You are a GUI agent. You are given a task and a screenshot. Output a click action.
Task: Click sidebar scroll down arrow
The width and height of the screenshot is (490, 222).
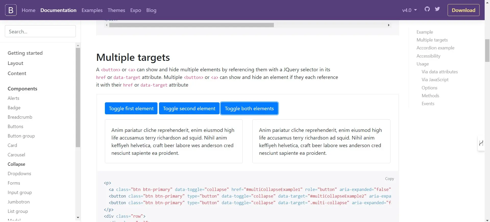(x=78, y=218)
